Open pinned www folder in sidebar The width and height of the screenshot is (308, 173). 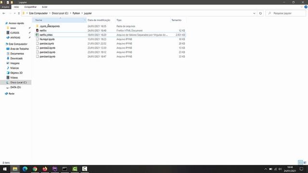click(x=13, y=28)
